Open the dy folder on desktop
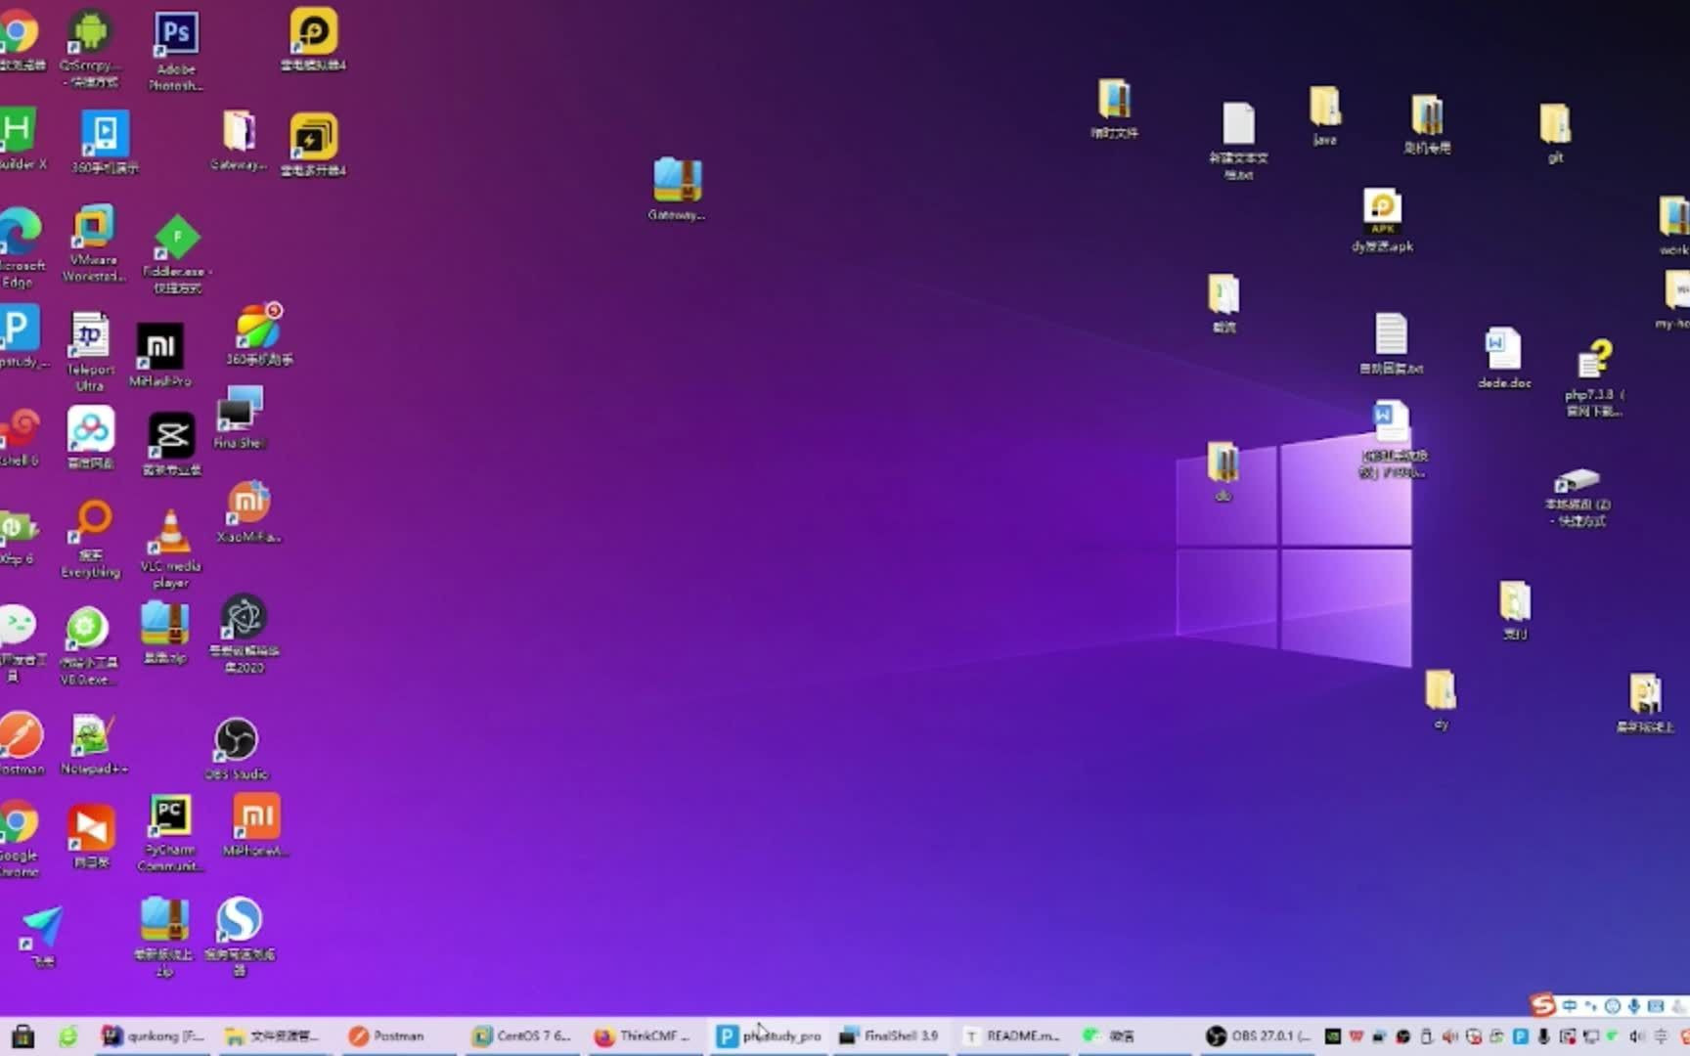Image resolution: width=1690 pixels, height=1056 pixels. click(x=1441, y=700)
